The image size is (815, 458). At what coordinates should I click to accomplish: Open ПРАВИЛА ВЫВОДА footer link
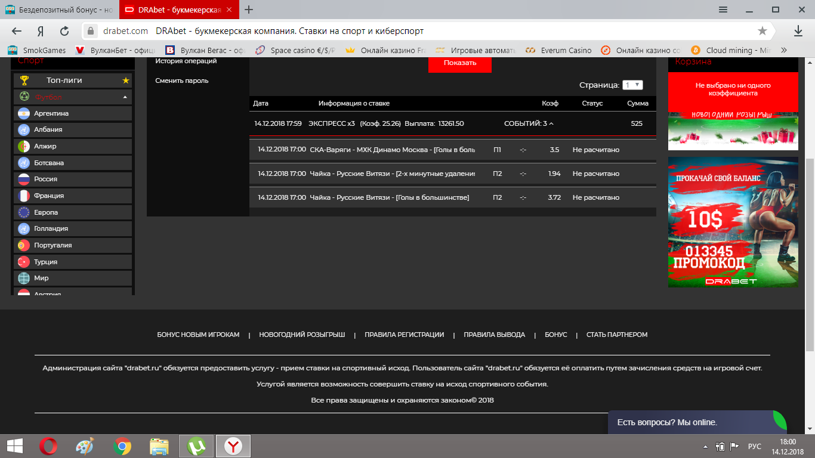coord(495,335)
